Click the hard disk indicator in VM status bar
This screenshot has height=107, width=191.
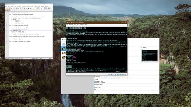coord(108,75)
